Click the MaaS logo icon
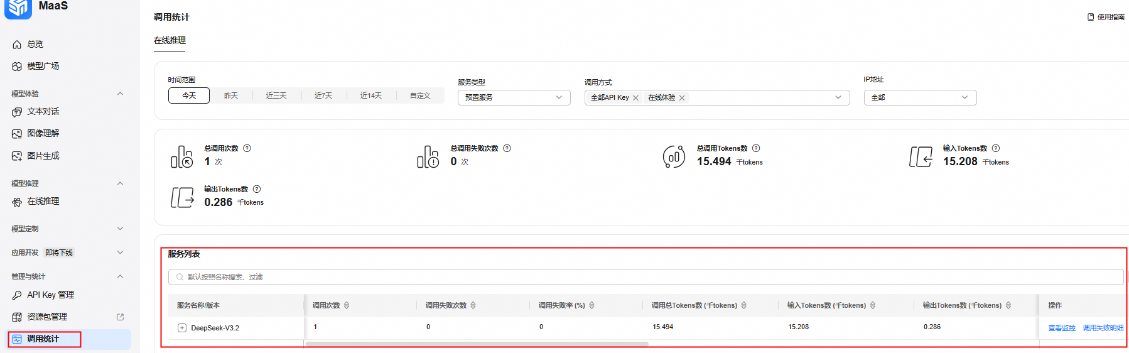 18,8
